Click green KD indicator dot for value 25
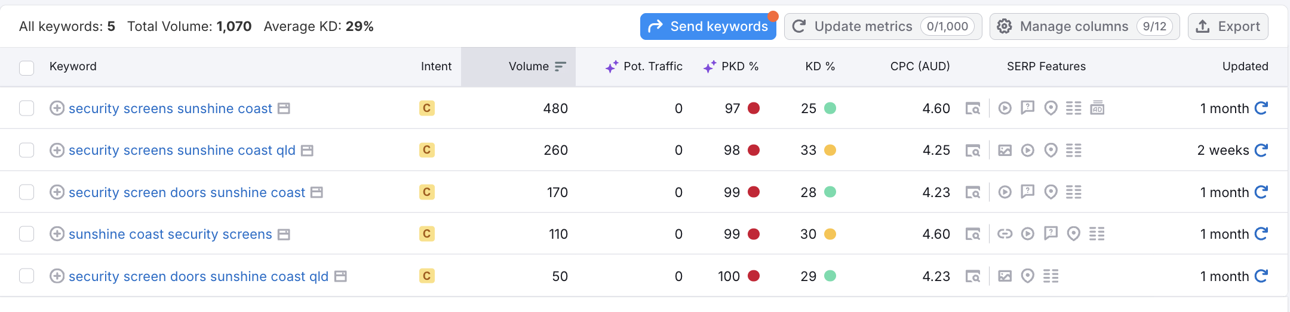This screenshot has height=312, width=1290. point(830,108)
